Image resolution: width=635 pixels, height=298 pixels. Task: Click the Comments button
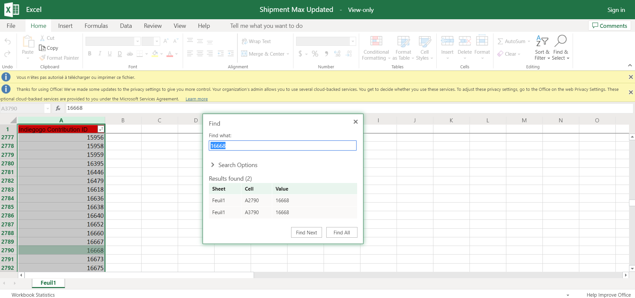click(x=609, y=26)
